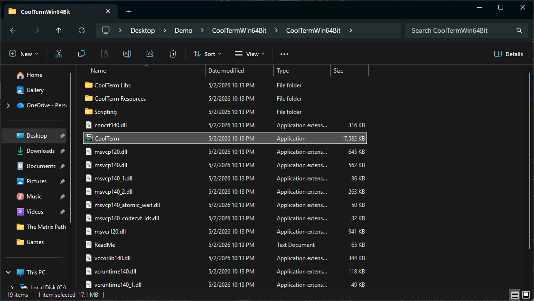Expand OneDrive tree node chevron
Image resolution: width=534 pixels, height=301 pixels.
click(x=8, y=105)
